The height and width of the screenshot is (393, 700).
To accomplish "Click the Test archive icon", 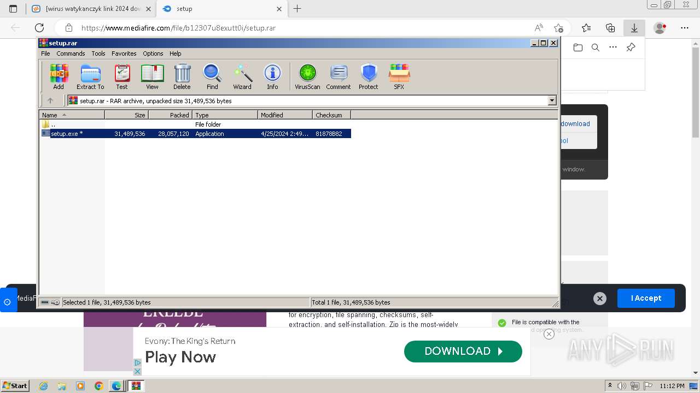I will click(x=122, y=76).
